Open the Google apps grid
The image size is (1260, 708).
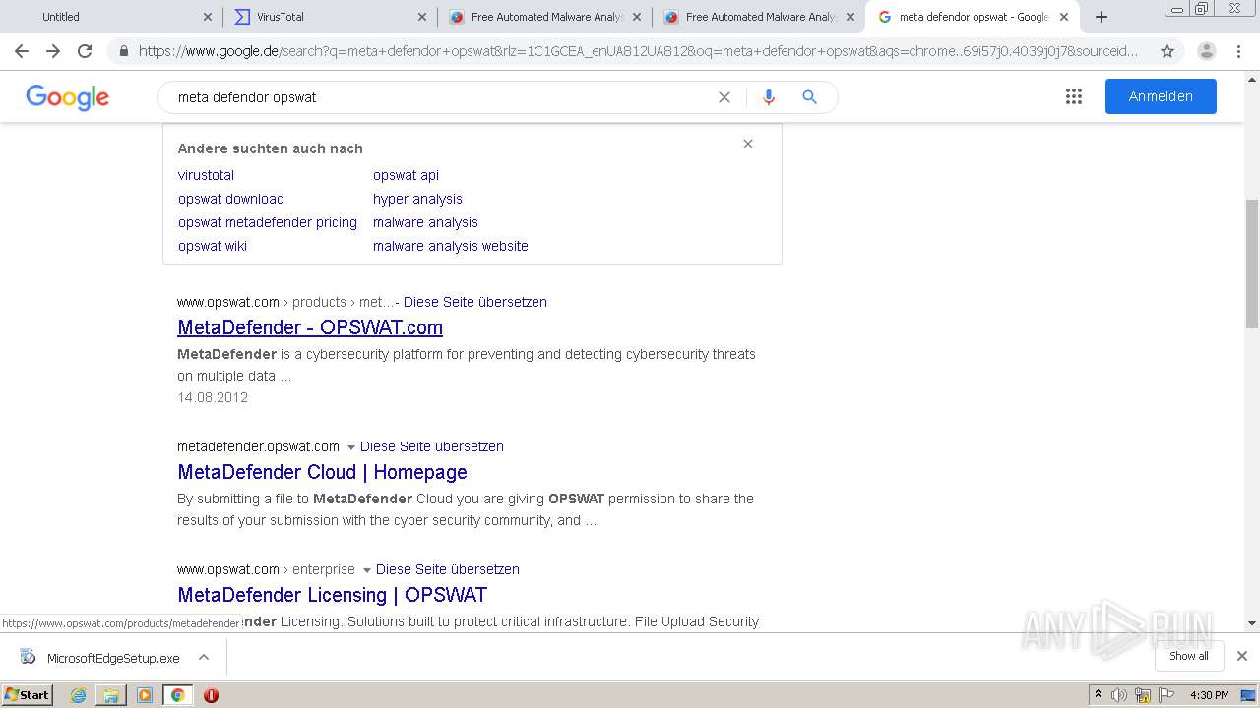(1074, 96)
